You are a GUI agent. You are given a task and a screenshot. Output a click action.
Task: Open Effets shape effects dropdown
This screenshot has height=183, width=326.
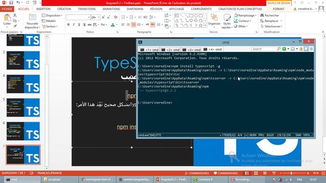241,26
